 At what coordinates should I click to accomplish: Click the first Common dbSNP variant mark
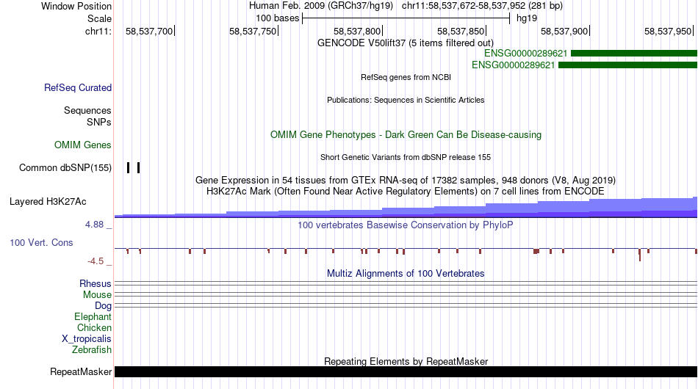pyautogui.click(x=128, y=167)
